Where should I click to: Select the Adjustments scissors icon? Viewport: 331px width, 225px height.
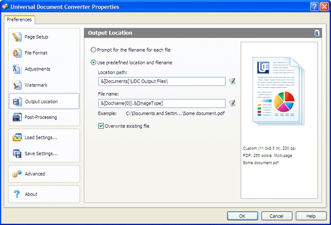click(17, 69)
